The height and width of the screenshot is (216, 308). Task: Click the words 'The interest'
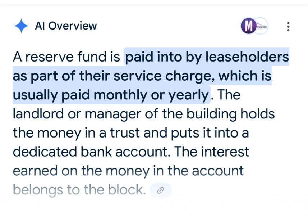pos(211,152)
